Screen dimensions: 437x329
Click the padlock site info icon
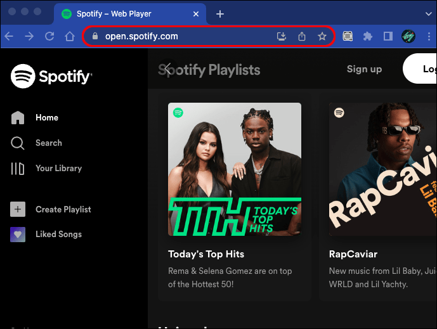coord(95,36)
